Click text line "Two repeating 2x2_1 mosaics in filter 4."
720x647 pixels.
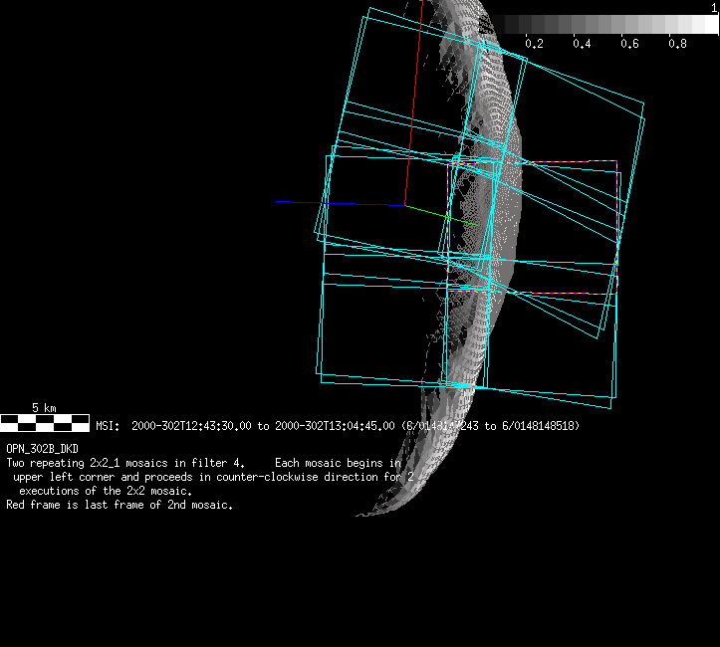point(125,463)
